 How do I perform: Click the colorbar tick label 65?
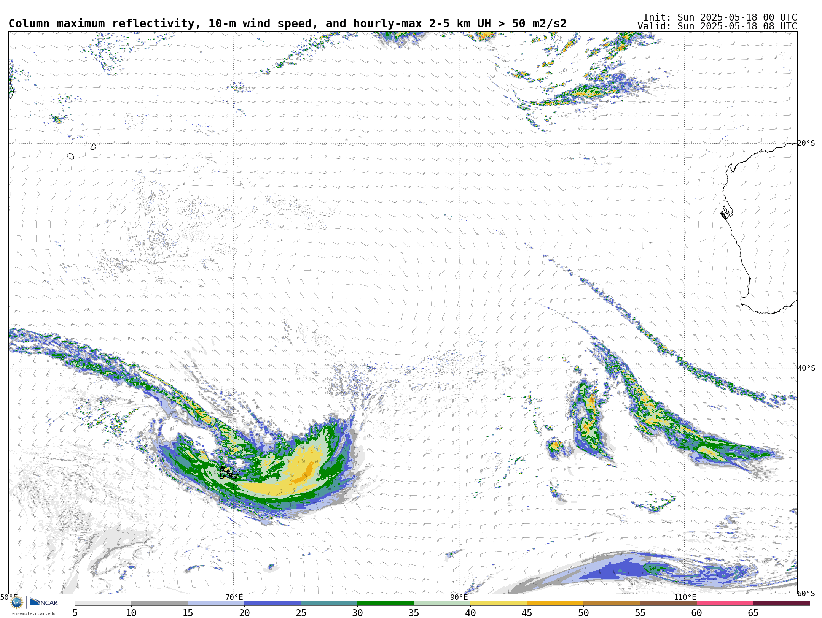click(x=753, y=613)
